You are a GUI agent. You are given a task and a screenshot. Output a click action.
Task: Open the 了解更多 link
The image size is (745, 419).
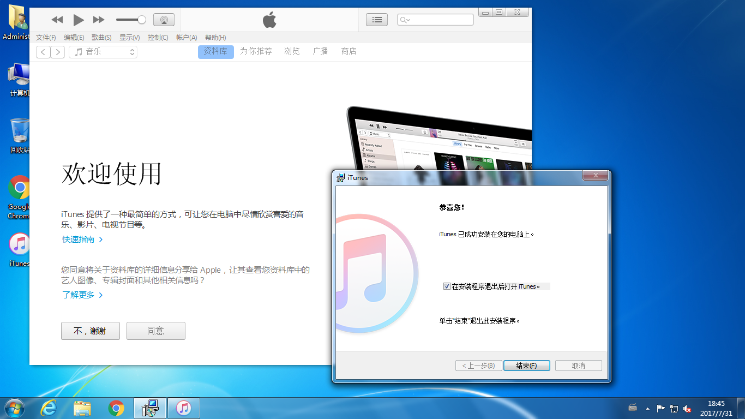(82, 295)
